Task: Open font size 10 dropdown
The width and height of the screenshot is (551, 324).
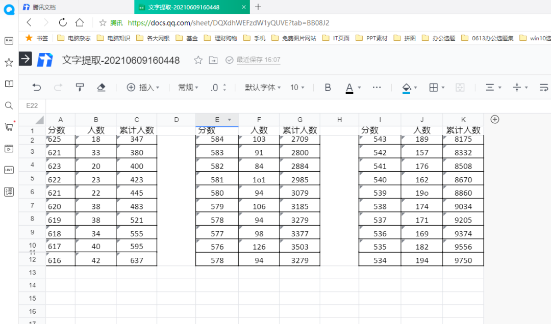Action: pyautogui.click(x=297, y=88)
